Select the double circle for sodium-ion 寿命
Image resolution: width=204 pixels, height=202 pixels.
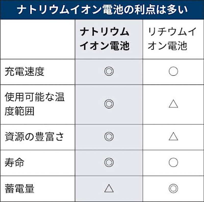[109, 162]
